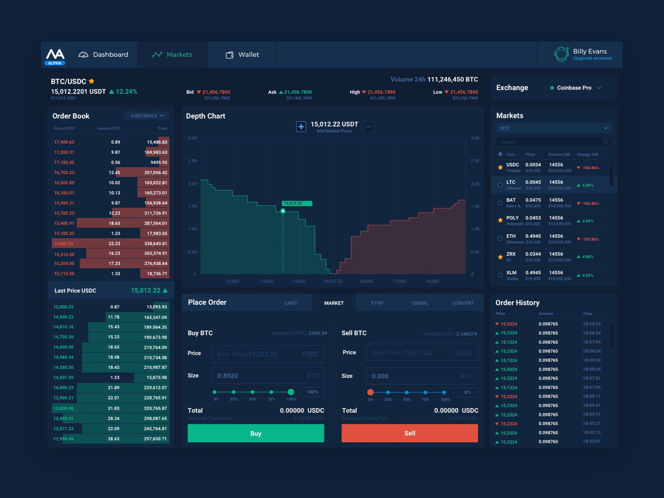Select the 15400.23 highlighted ask row
The height and width of the screenshot is (498, 664).
[x=110, y=244]
